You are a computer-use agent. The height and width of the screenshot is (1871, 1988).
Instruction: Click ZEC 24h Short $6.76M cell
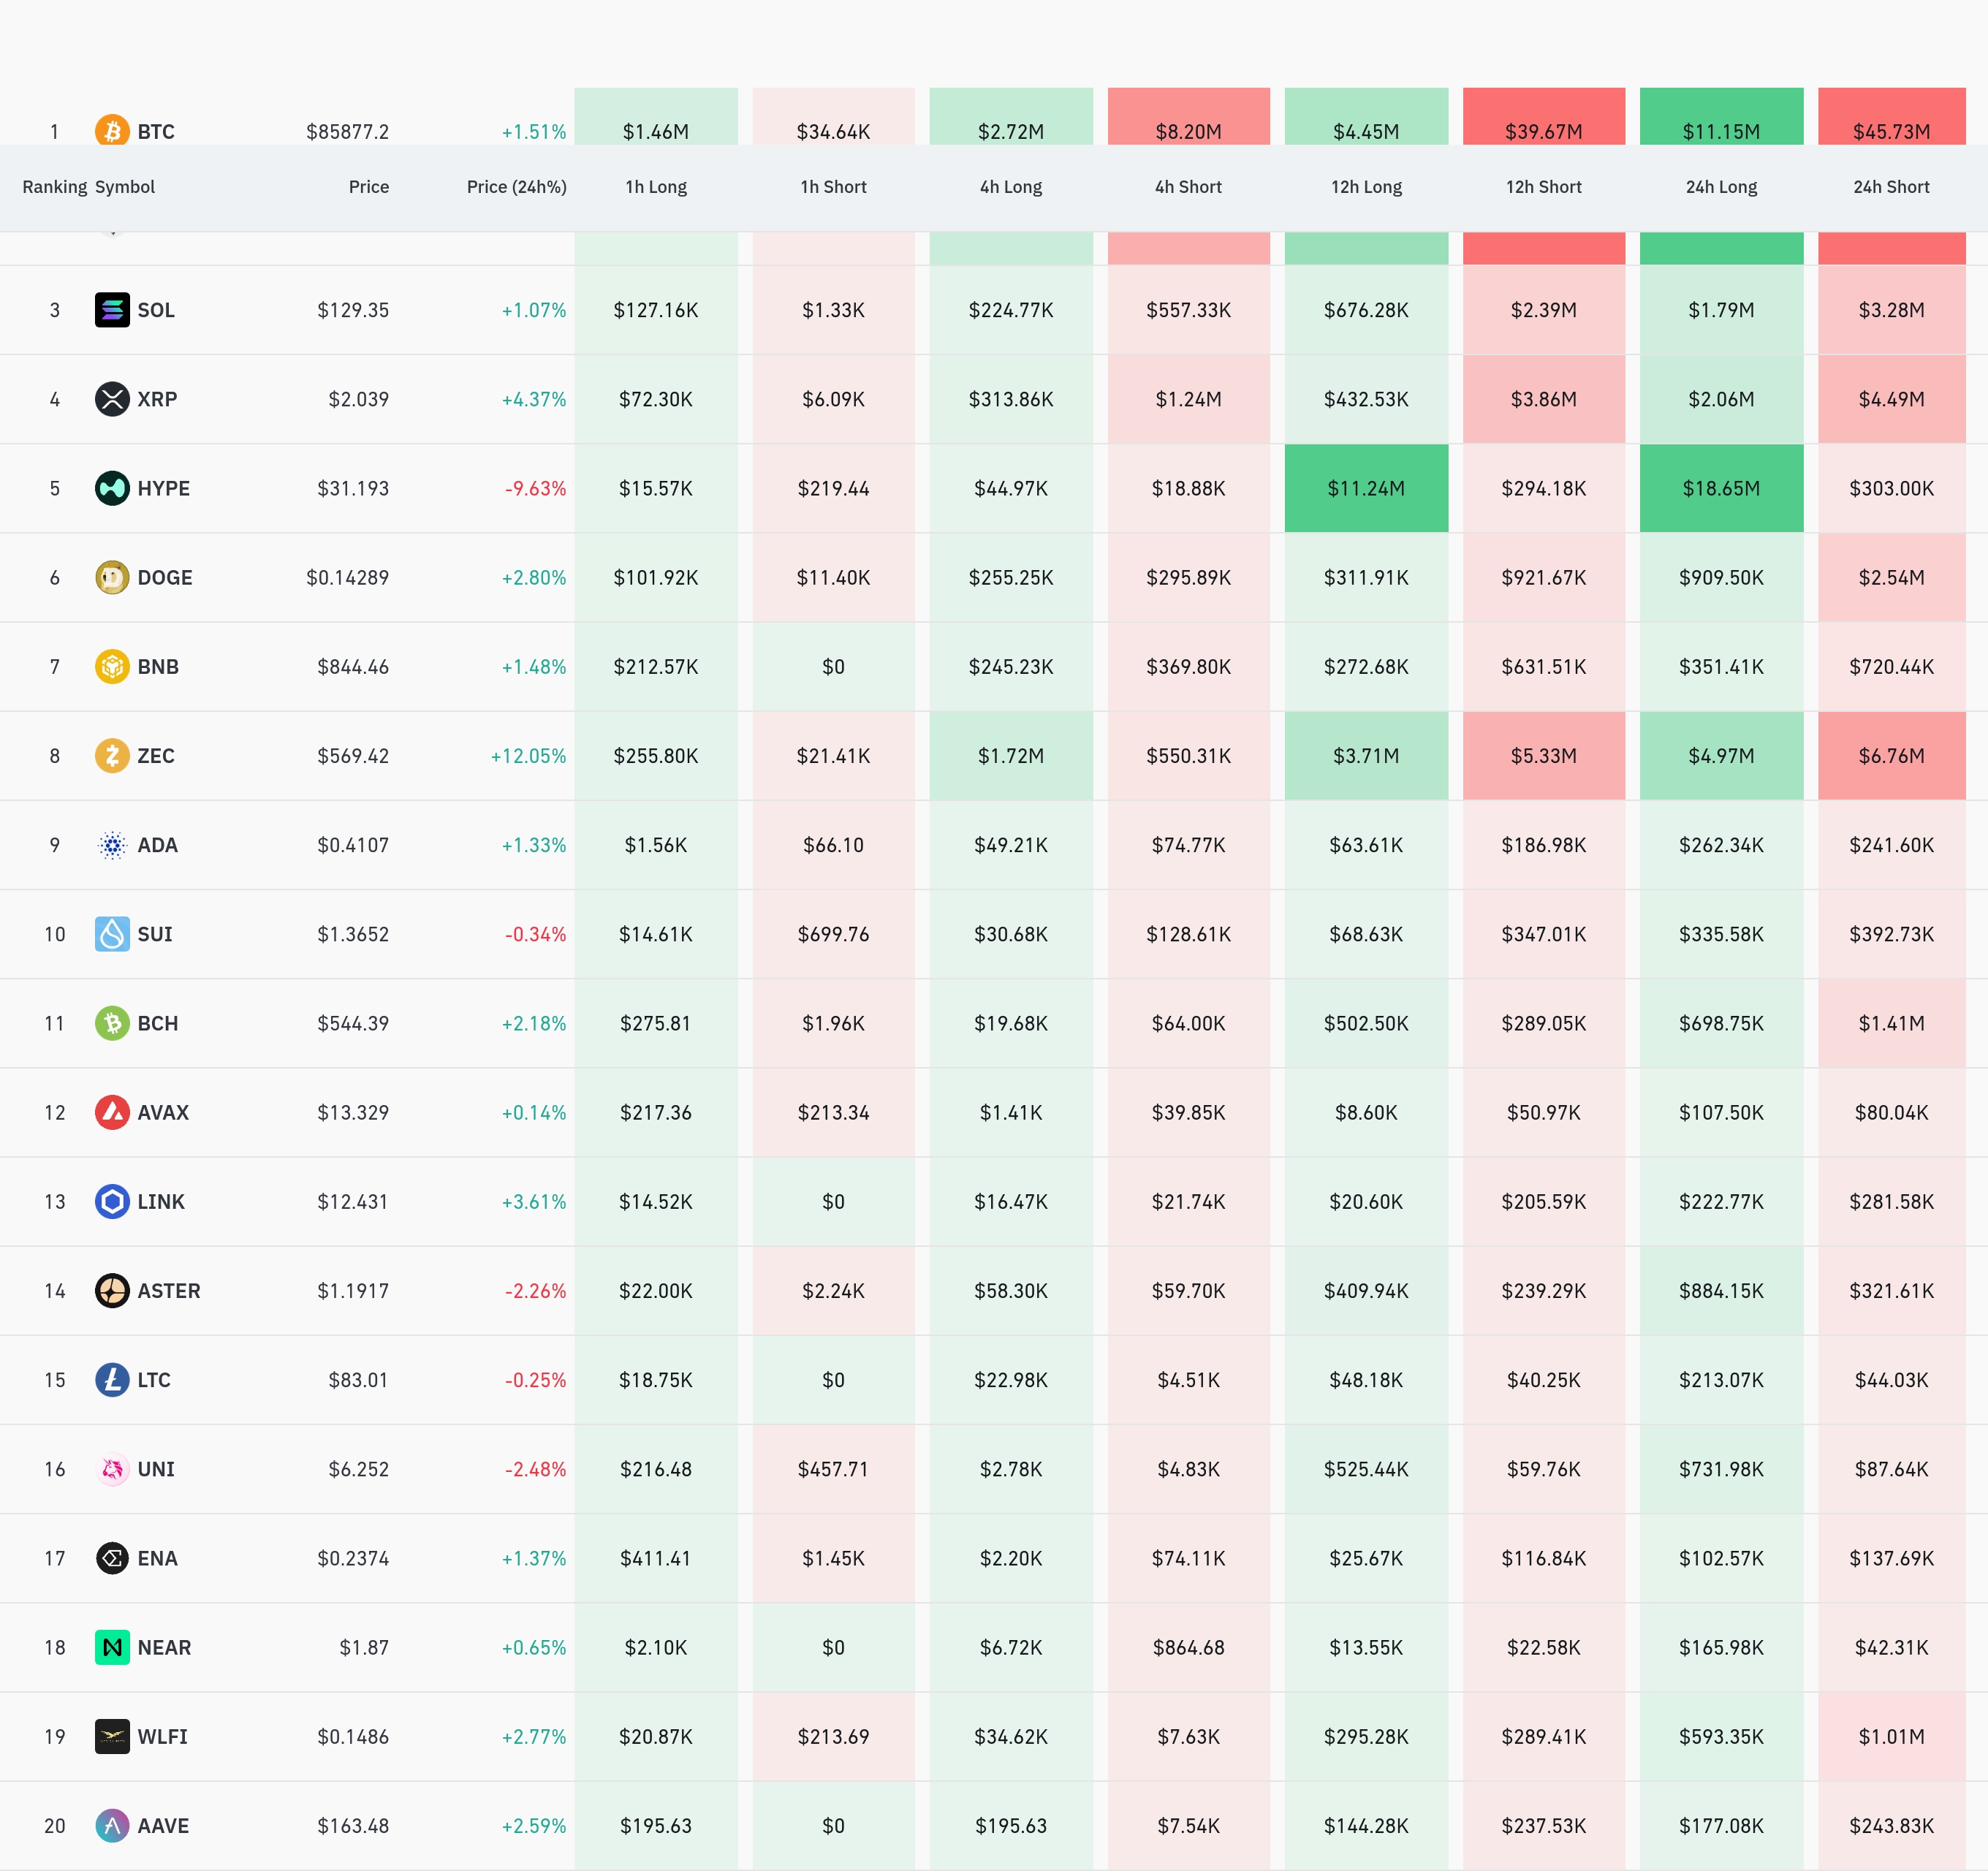pyautogui.click(x=1890, y=755)
